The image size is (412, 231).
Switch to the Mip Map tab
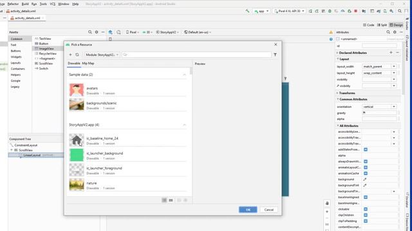point(88,64)
